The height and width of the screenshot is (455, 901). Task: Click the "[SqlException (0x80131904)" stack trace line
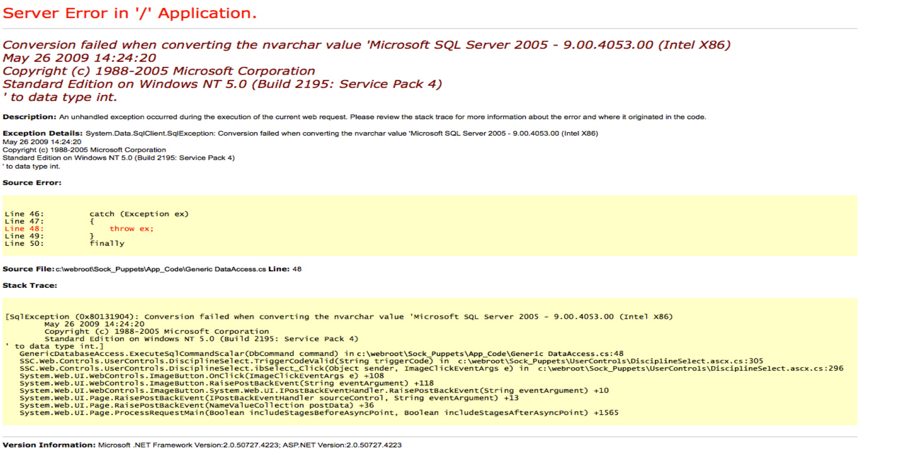tap(339, 317)
